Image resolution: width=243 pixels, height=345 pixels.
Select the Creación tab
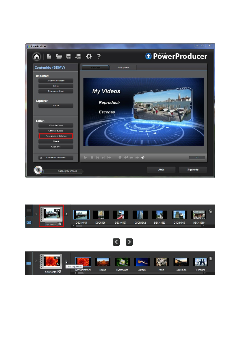[x=96, y=67]
